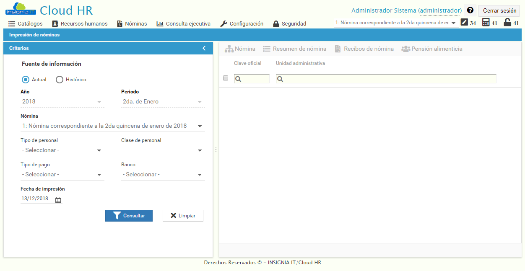
Task: Select the Actual radio button
Action: pos(25,80)
